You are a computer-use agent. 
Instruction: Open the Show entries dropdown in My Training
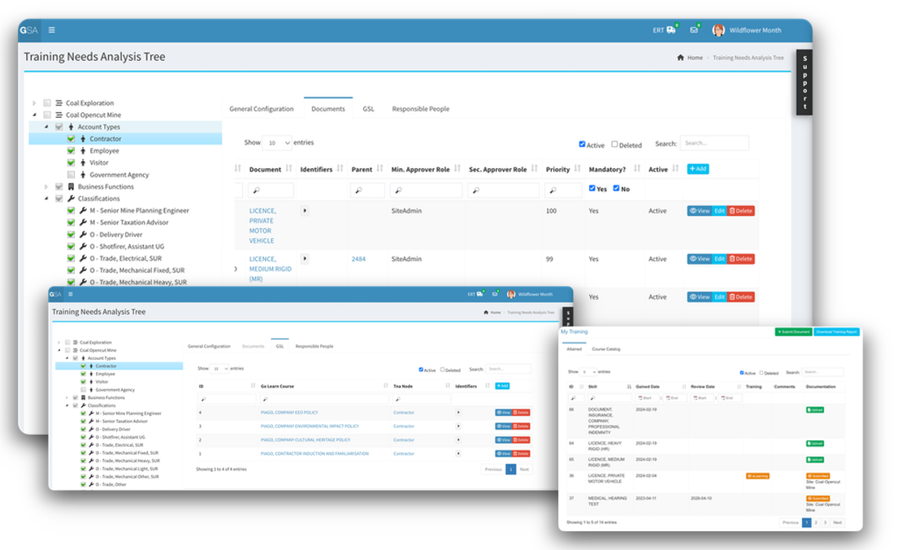click(588, 371)
